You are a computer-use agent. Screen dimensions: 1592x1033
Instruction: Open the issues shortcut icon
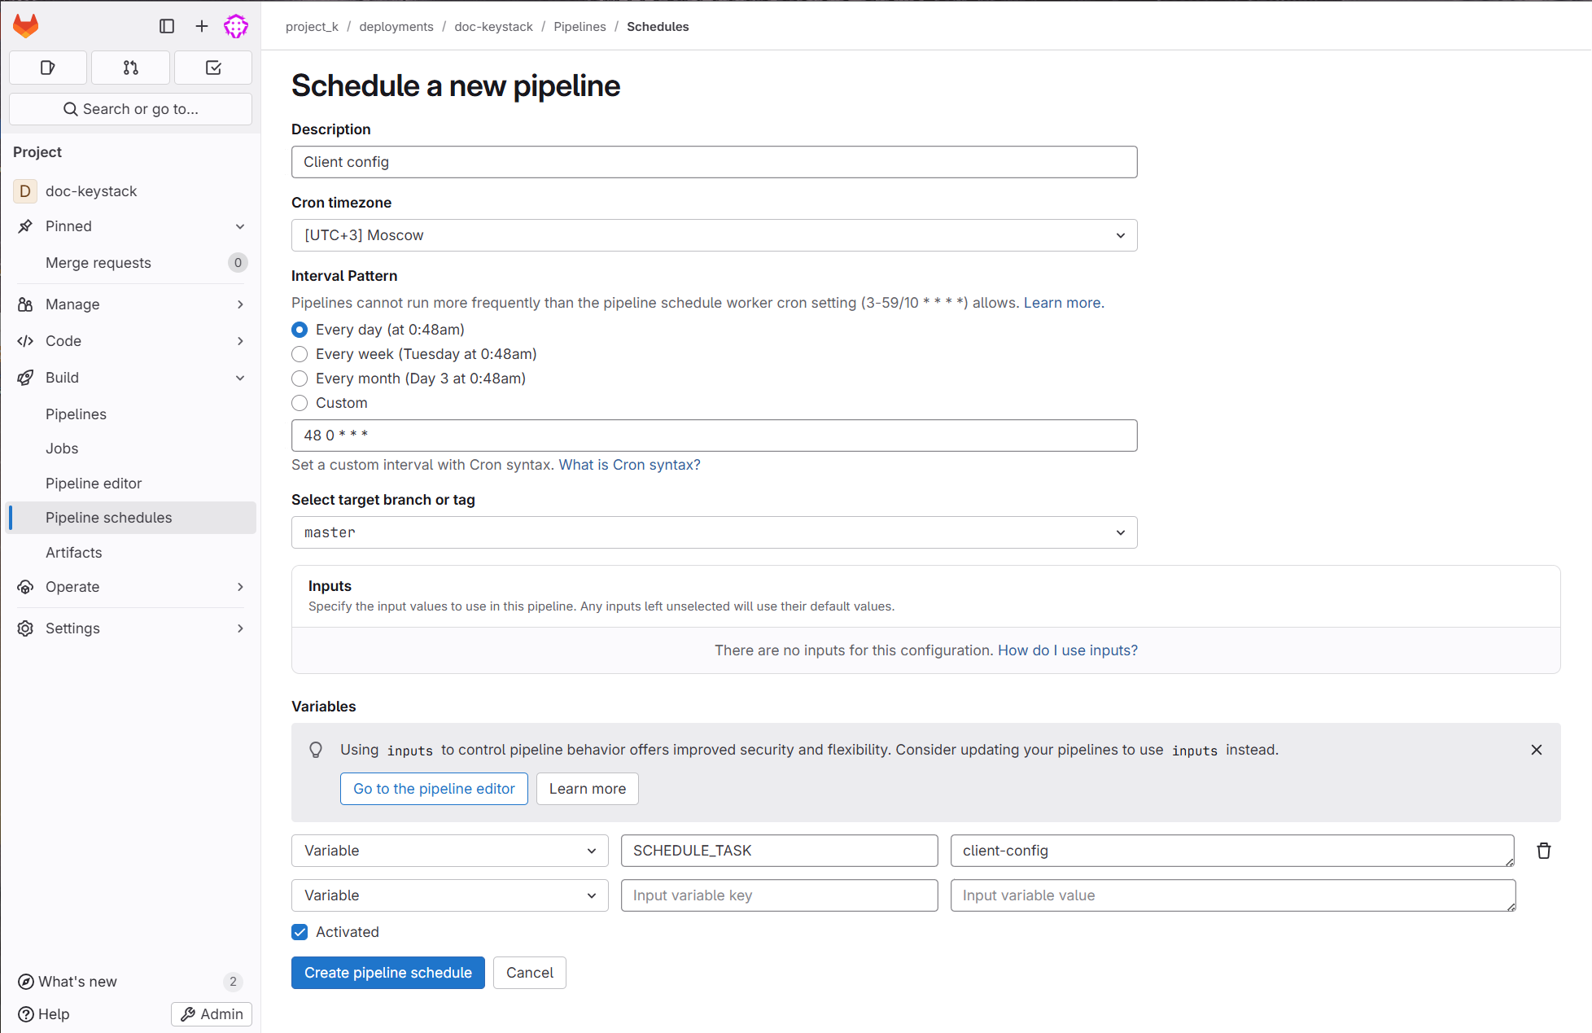tap(48, 68)
